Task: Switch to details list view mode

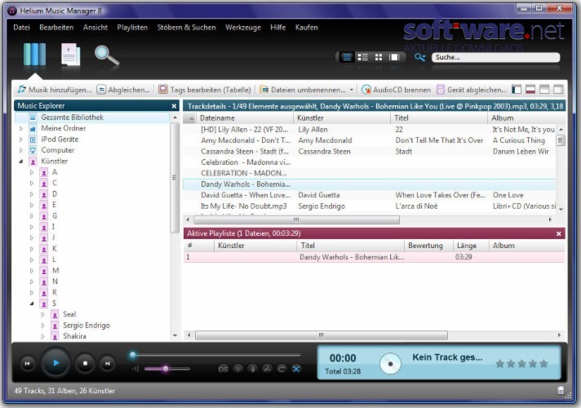Action: 347,57
